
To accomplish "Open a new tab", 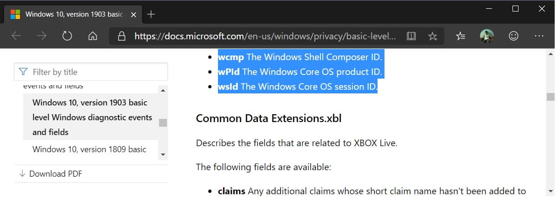I will pos(150,14).
